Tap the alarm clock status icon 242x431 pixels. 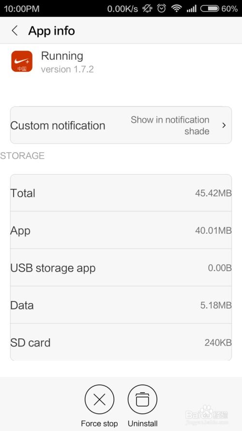161,9
